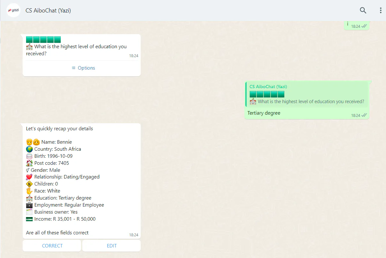Click the double-check icon on the 'i' message

coord(364,26)
